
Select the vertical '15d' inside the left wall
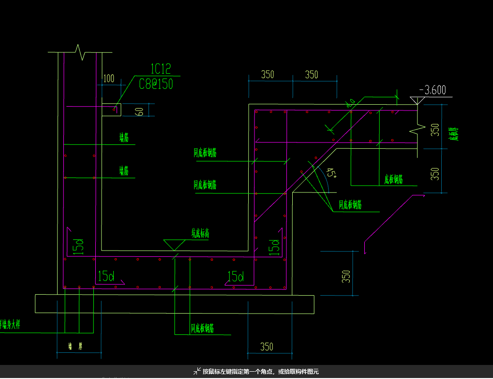click(78, 246)
